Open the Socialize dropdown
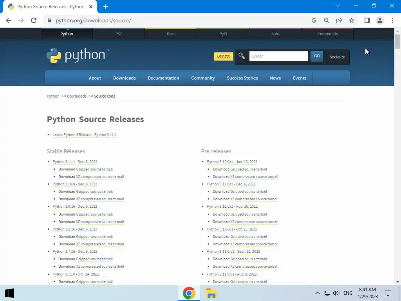Image resolution: width=401 pixels, height=301 pixels. coord(337,57)
